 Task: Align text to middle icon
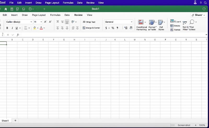click(x=62, y=22)
